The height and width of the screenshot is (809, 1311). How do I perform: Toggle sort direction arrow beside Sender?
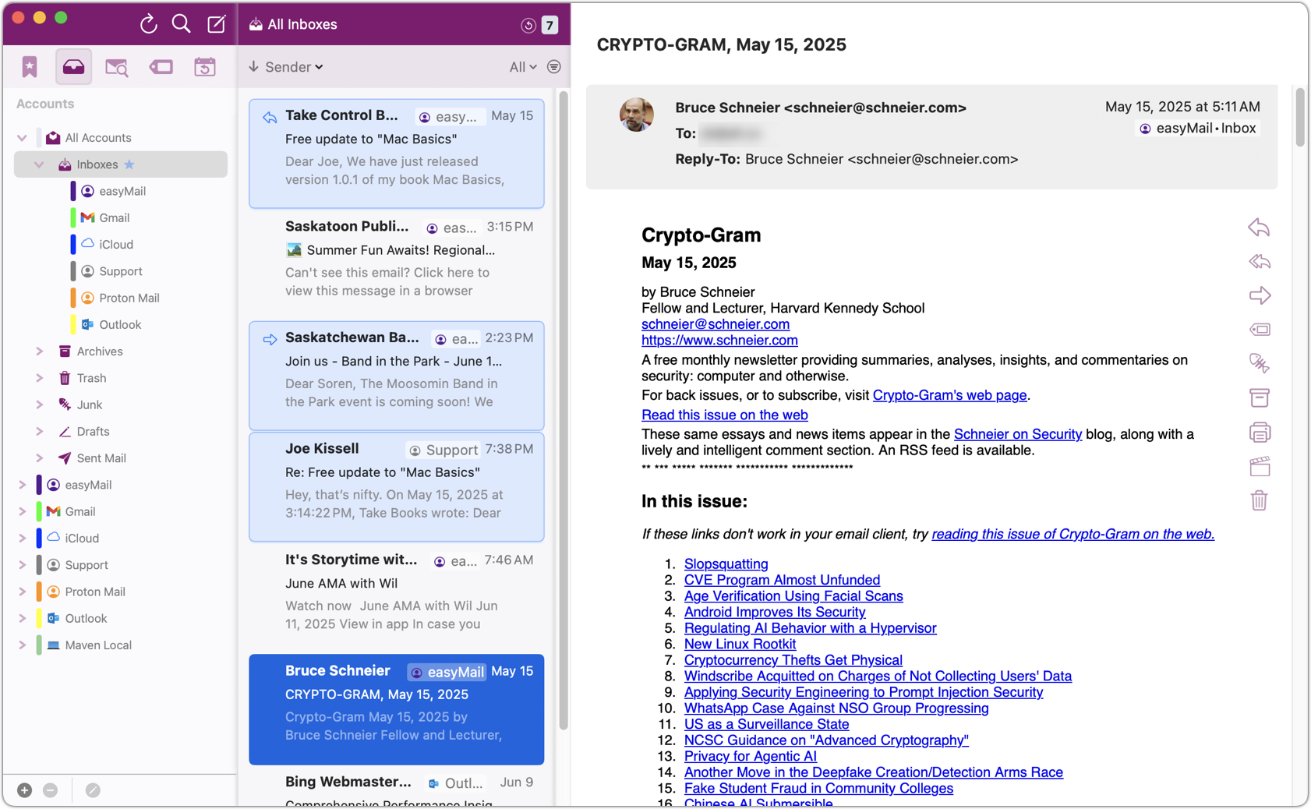[x=254, y=67]
